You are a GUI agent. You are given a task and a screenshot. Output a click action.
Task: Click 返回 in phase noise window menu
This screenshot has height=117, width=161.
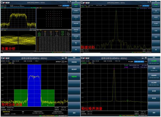click(155, 113)
